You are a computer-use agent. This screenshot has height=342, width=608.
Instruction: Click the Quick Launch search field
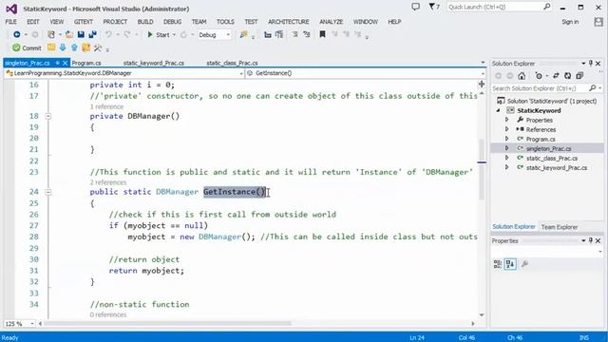pos(500,7)
